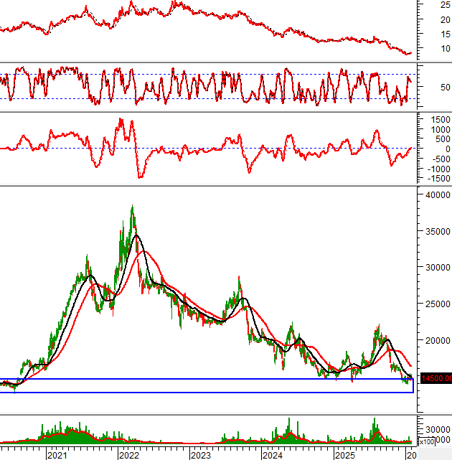Screen dimensions: 452x460
Task: Click the 0 level on oscillator axis
Action: pyautogui.click(x=427, y=149)
